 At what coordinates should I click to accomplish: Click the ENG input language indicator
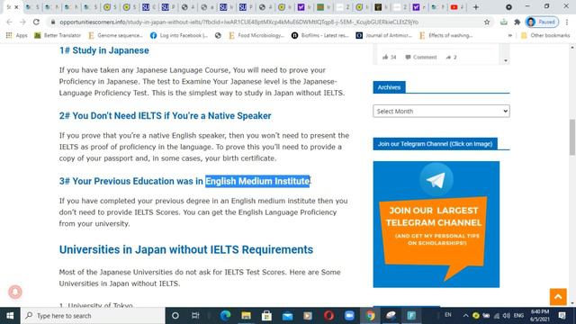click(518, 316)
